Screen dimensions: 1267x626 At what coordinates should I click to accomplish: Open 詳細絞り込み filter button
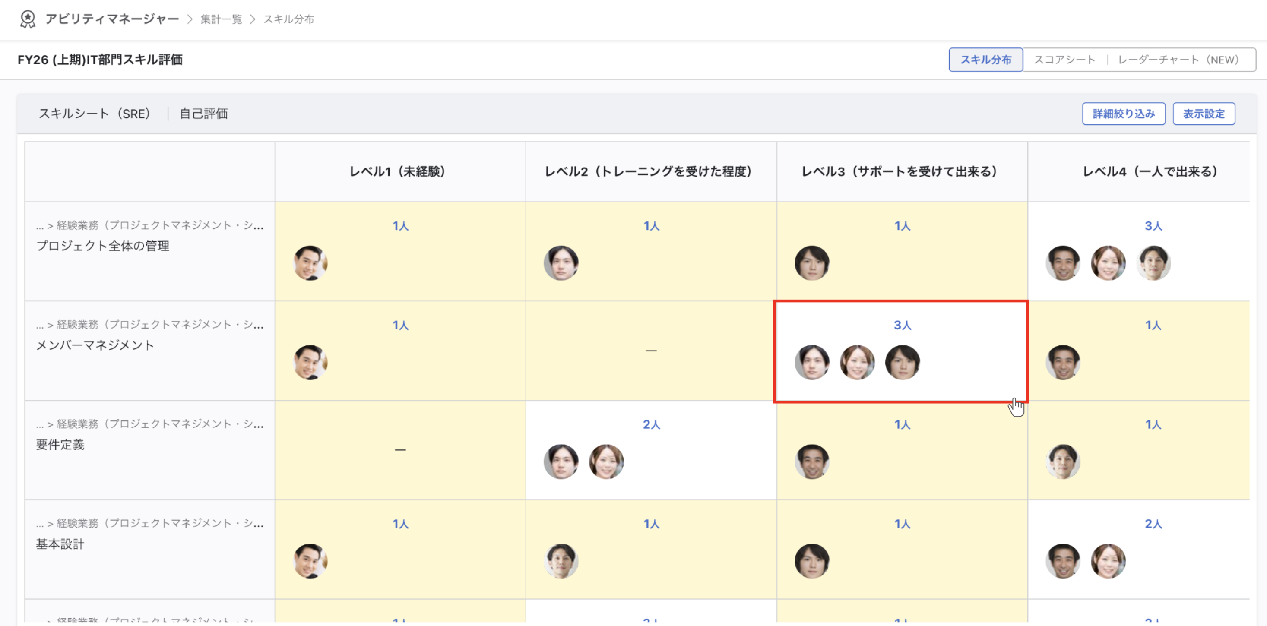[x=1123, y=114]
